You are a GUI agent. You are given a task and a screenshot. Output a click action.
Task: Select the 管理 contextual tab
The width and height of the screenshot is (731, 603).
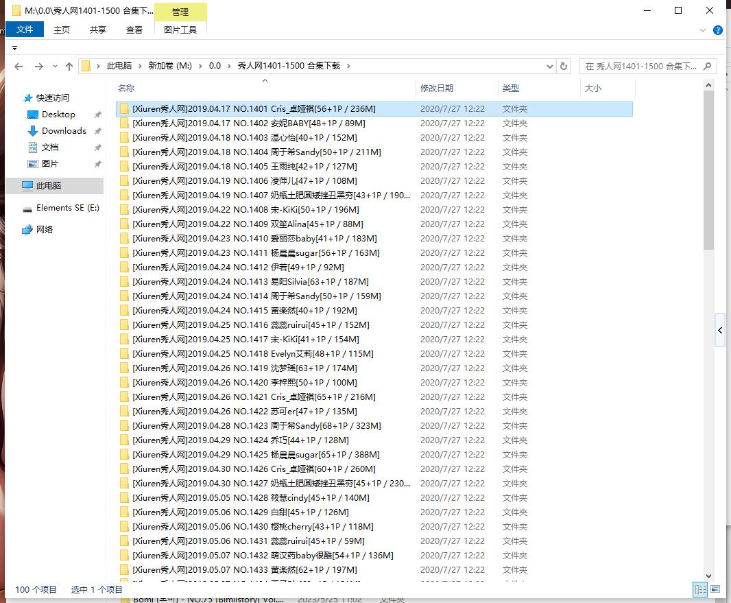tap(180, 12)
